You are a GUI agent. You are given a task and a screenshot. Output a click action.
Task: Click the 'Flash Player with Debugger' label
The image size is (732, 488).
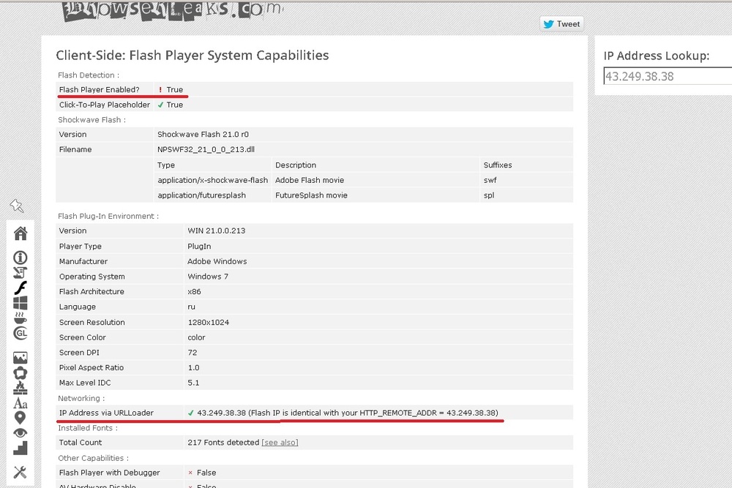[109, 473]
